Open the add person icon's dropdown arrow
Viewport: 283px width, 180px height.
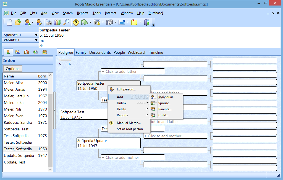[x=33, y=22]
